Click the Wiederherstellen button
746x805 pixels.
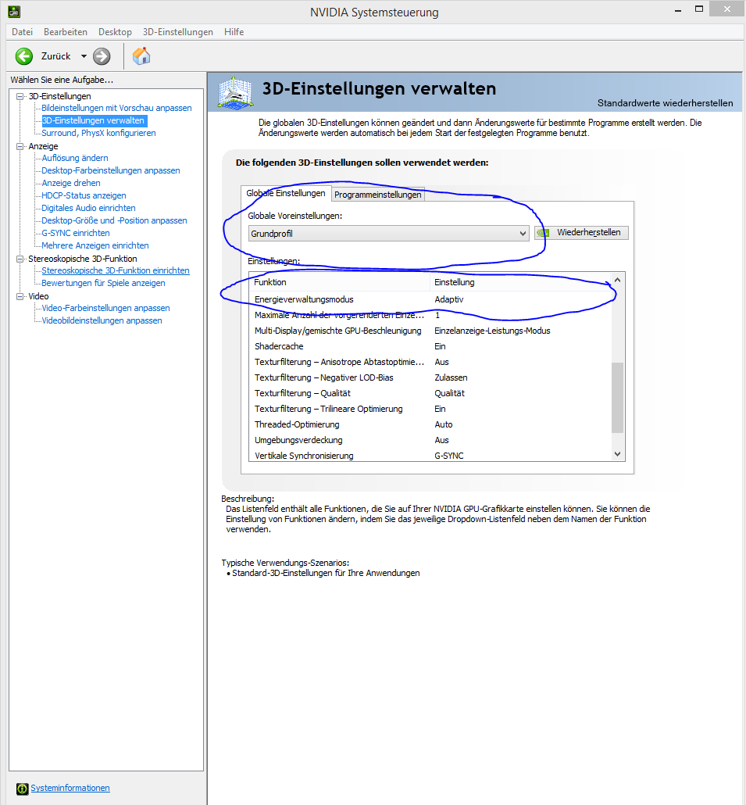(581, 233)
